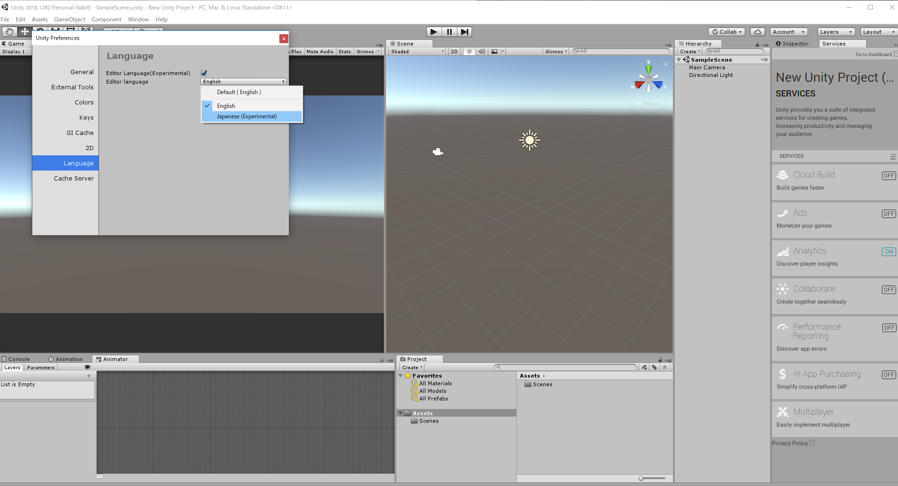Uncheck Editor Language (Experimental) checkbox
Screen dimensions: 898x486
coord(204,73)
